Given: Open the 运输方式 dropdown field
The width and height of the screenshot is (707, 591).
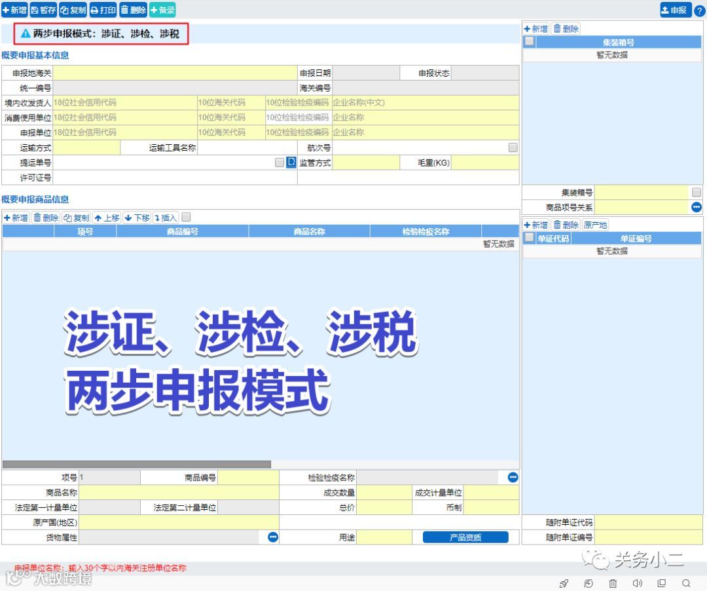Looking at the screenshot, I should (86, 147).
